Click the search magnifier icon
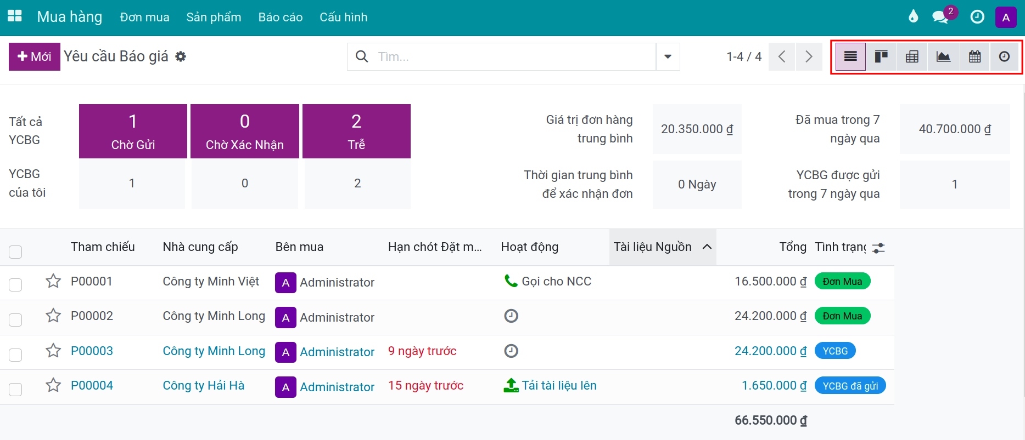This screenshot has width=1025, height=440. tap(362, 56)
